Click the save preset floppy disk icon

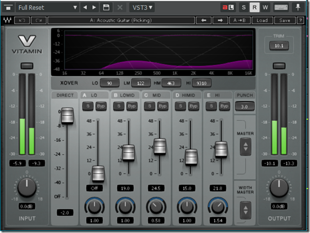coord(106,7)
